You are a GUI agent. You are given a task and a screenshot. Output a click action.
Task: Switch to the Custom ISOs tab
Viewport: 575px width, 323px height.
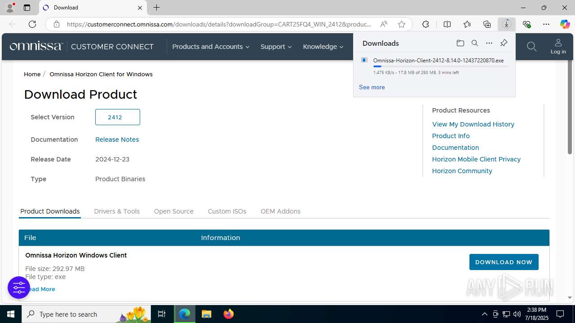coord(227,211)
